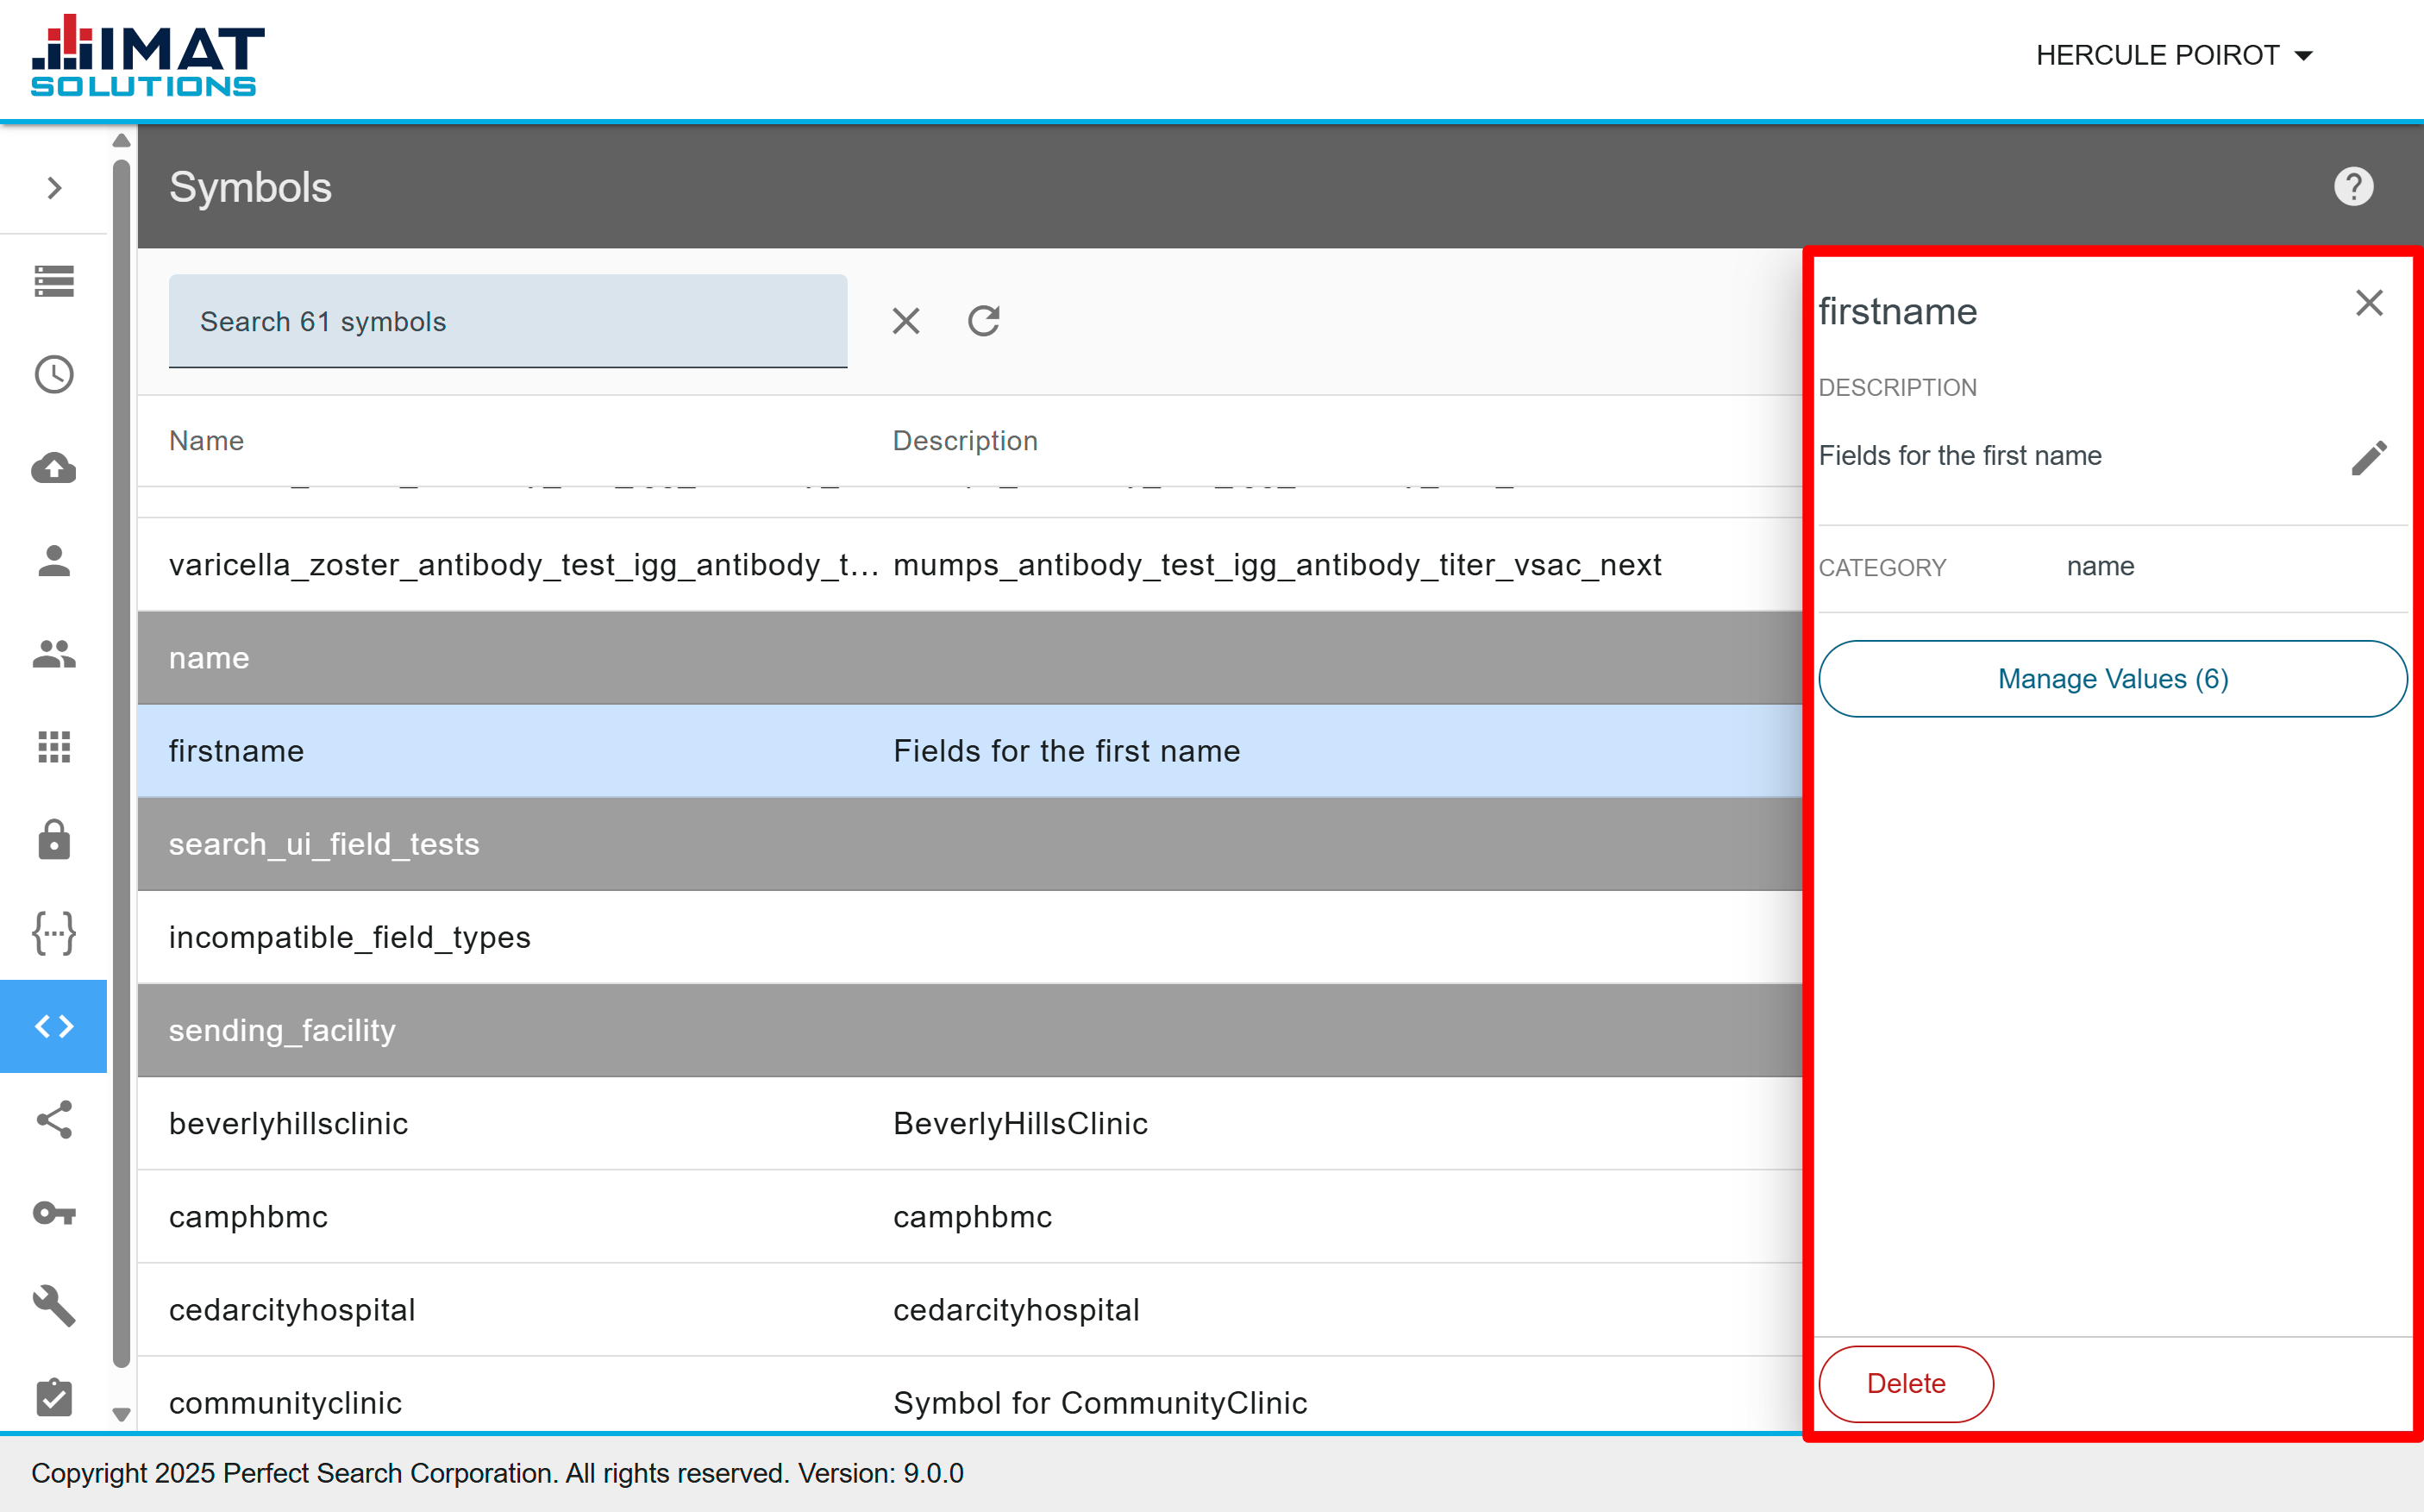This screenshot has width=2424, height=1512.
Task: Click the search_ui_field_tests category header
Action: click(x=969, y=844)
